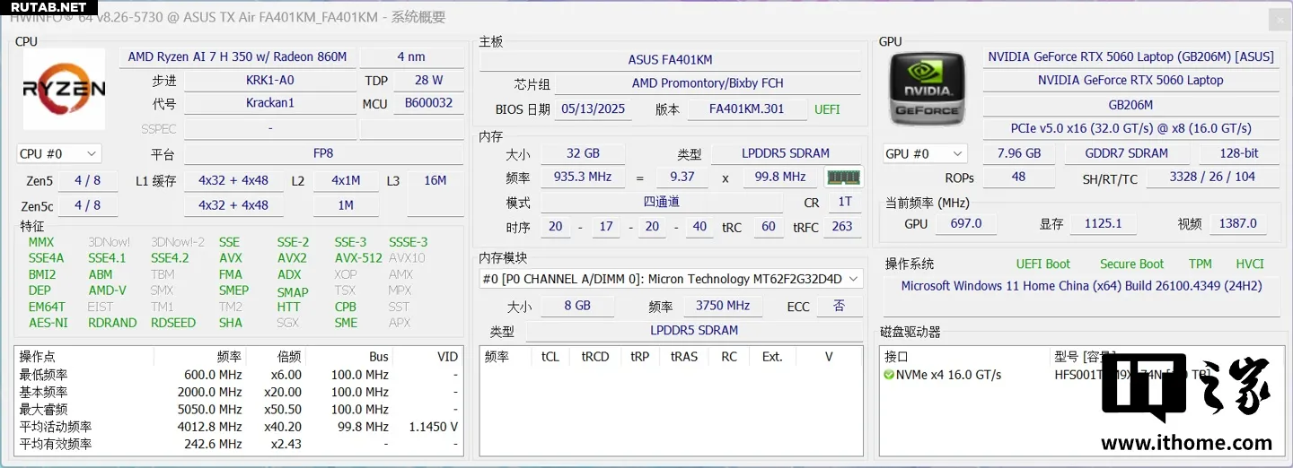Screen dimensions: 1293x468
Task: Close the HWiNFO summary window
Action: [x=1280, y=20]
